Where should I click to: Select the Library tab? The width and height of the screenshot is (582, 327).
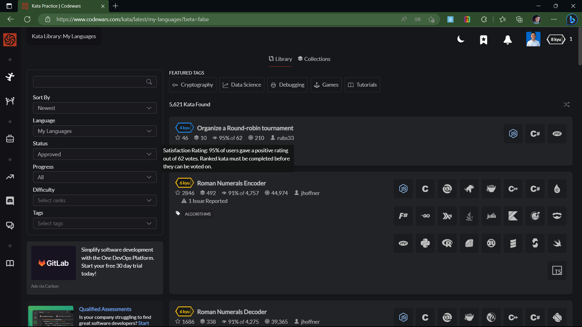pos(280,59)
